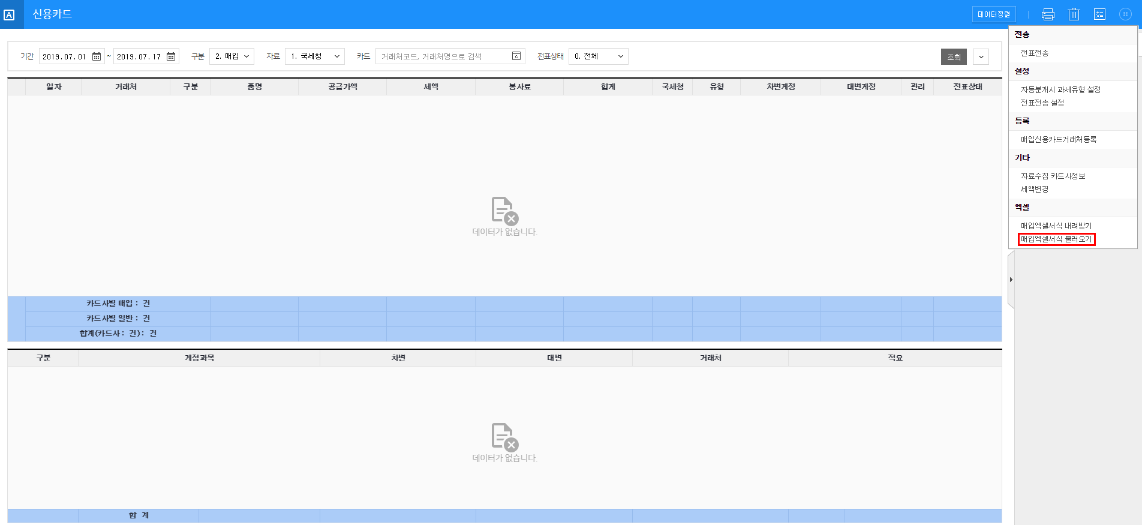Select 매입엑셀서식 불러오기 menu item
1142x525 pixels.
(1056, 239)
